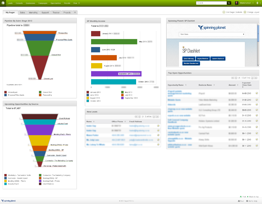The image size is (262, 204).
Task: Open the Opportunities menu item
Action: click(56, 3)
